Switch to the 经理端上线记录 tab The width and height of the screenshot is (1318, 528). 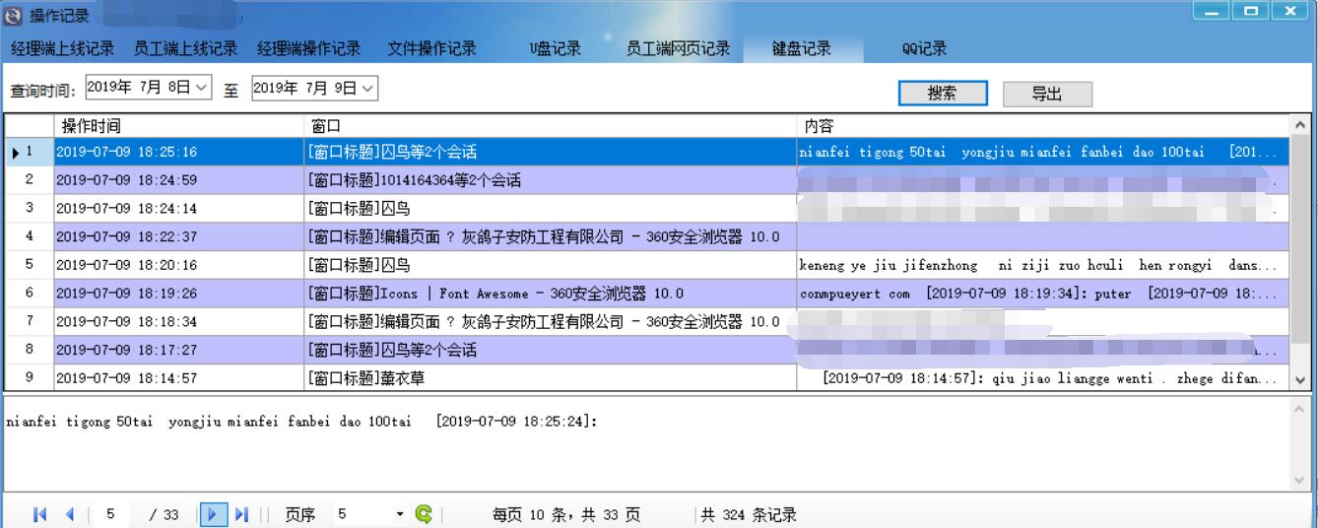click(x=62, y=48)
